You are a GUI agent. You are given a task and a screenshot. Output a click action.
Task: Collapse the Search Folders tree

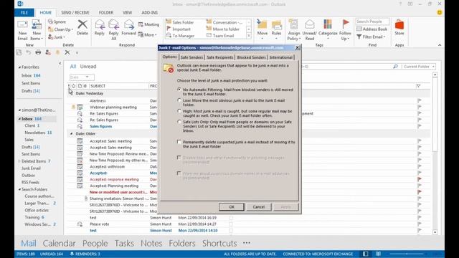19,189
